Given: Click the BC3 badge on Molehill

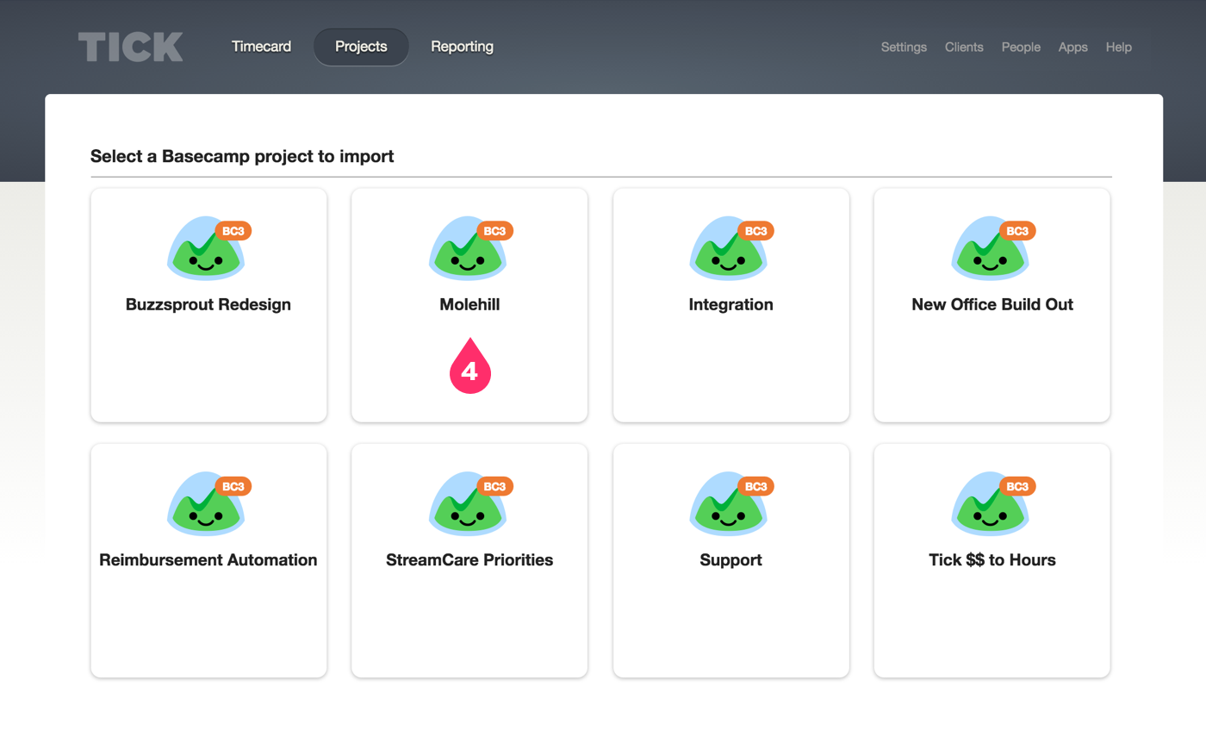Looking at the screenshot, I should click(495, 230).
